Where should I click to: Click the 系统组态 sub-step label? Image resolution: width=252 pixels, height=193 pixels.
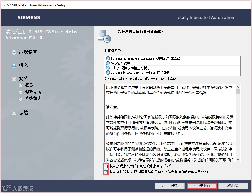click(x=33, y=98)
